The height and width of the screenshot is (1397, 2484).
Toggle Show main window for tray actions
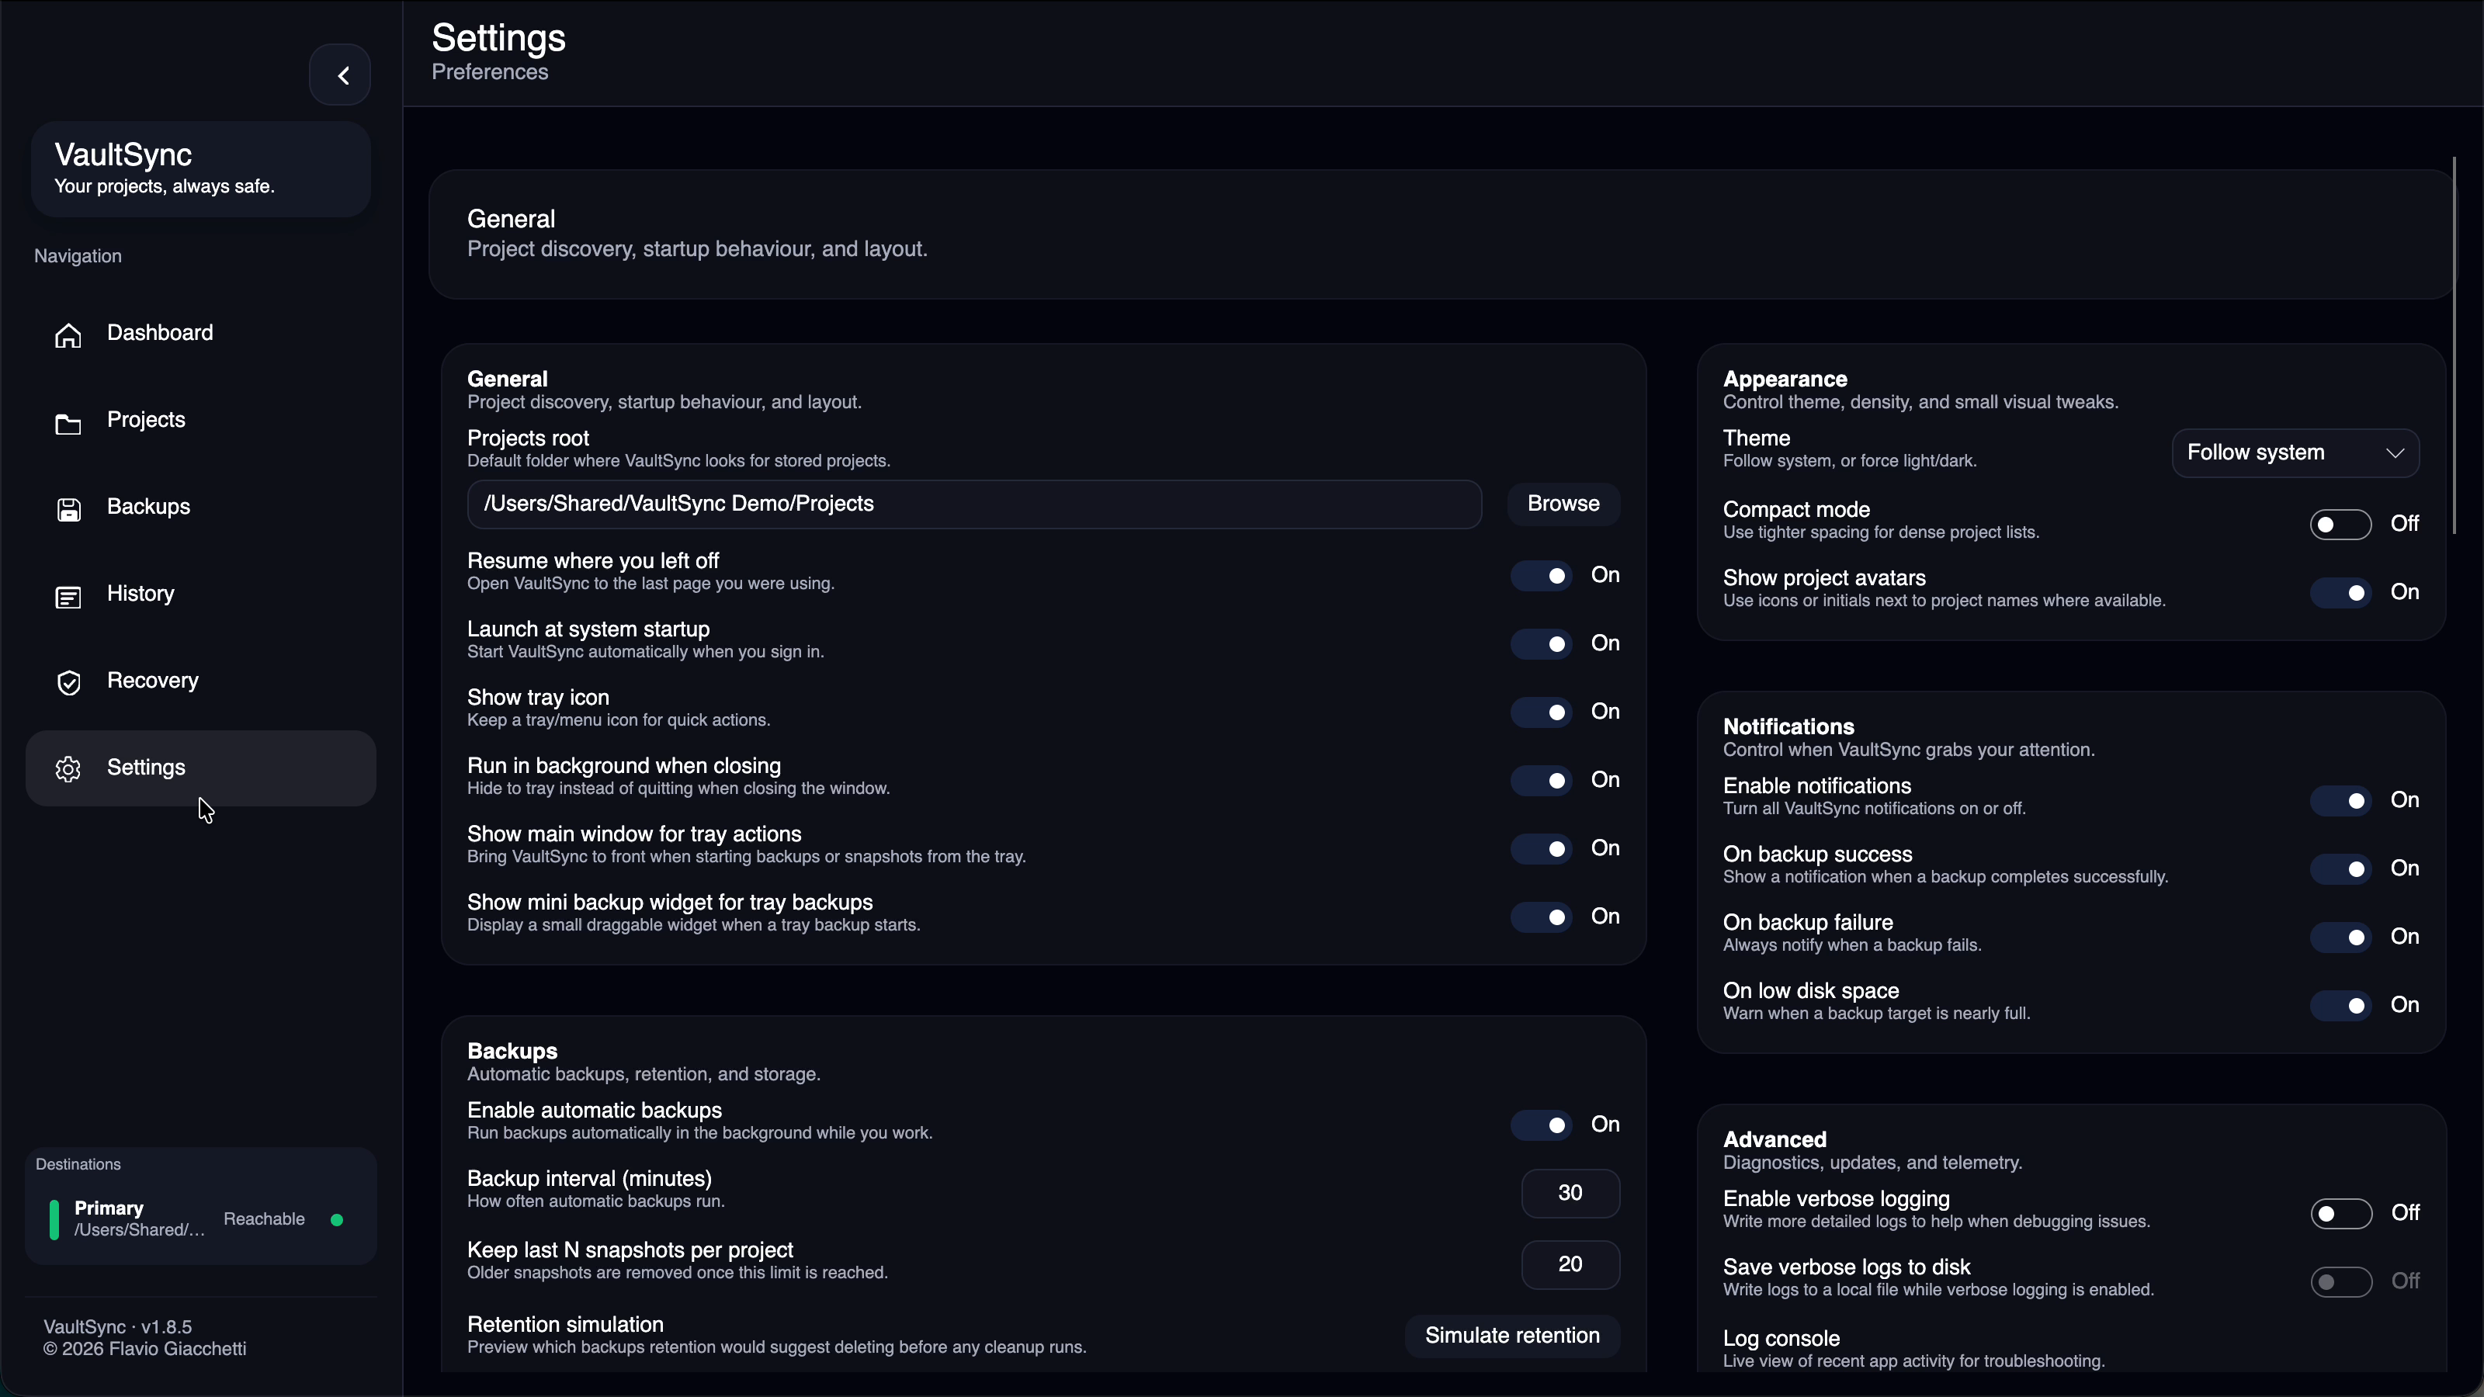point(1541,849)
